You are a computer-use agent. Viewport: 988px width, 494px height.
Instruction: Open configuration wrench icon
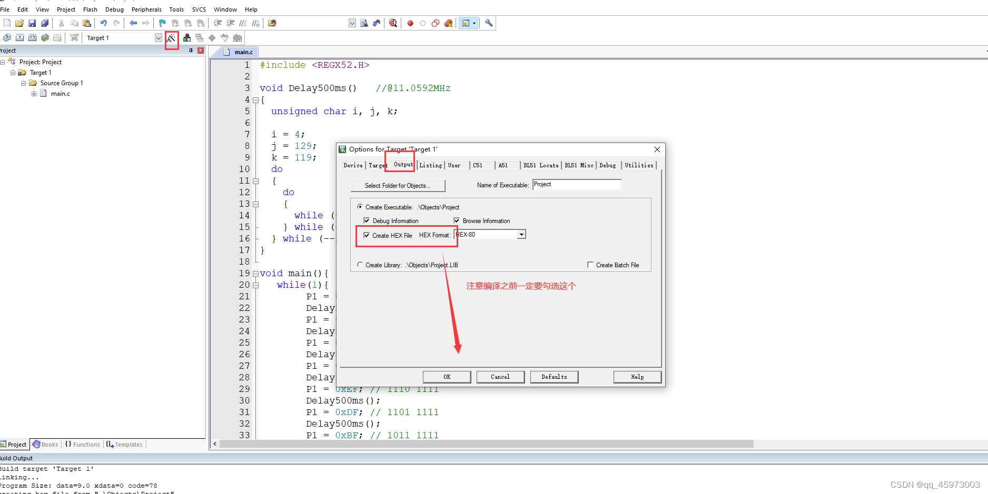pos(489,23)
